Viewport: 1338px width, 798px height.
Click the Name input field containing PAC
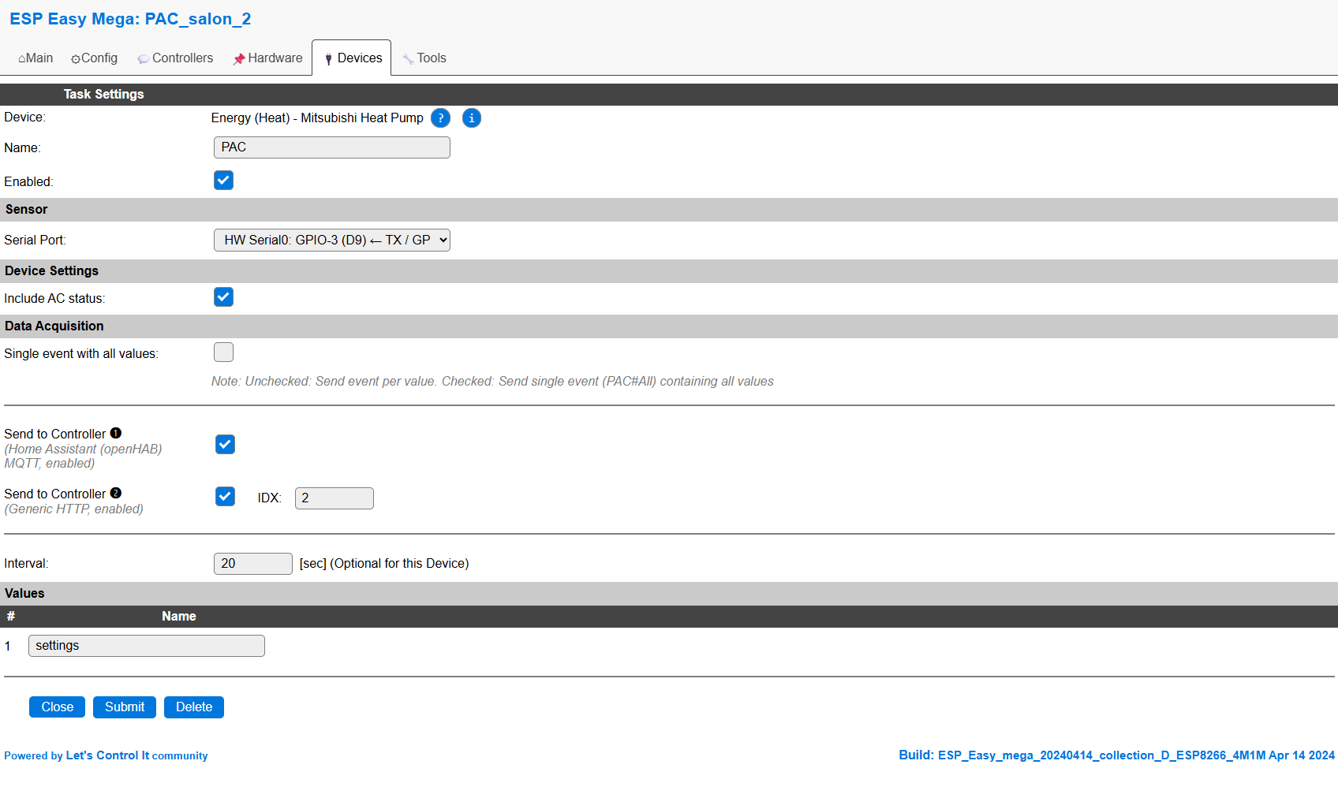[x=332, y=147]
